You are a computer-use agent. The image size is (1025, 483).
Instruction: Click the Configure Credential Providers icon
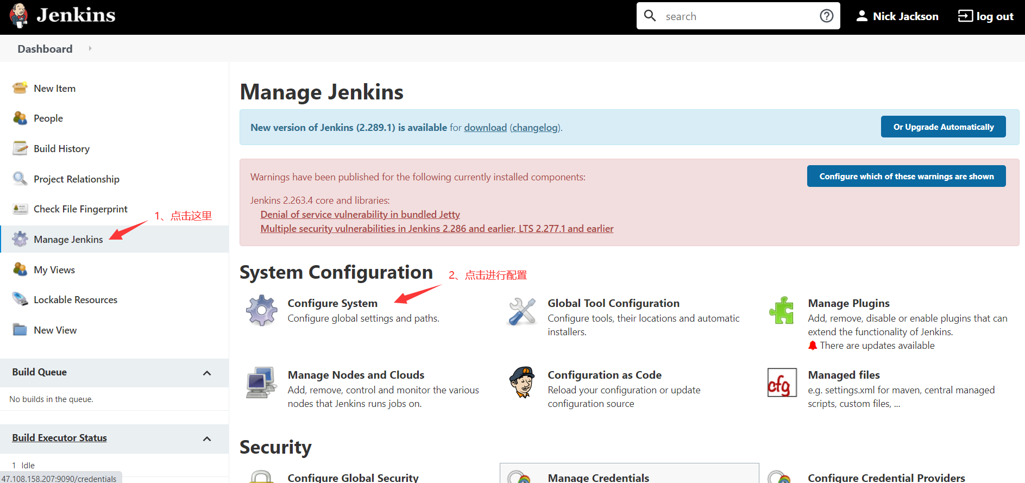pos(780,476)
